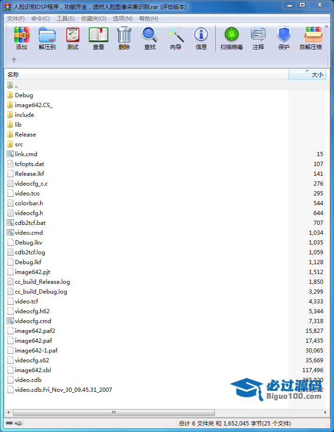
Task: Select the videocfg.h62 file
Action: [x=167, y=311]
